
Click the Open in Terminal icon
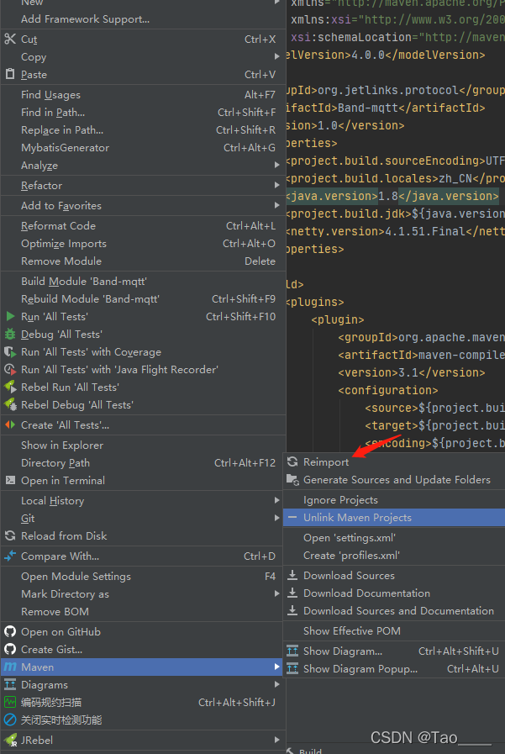(10, 480)
